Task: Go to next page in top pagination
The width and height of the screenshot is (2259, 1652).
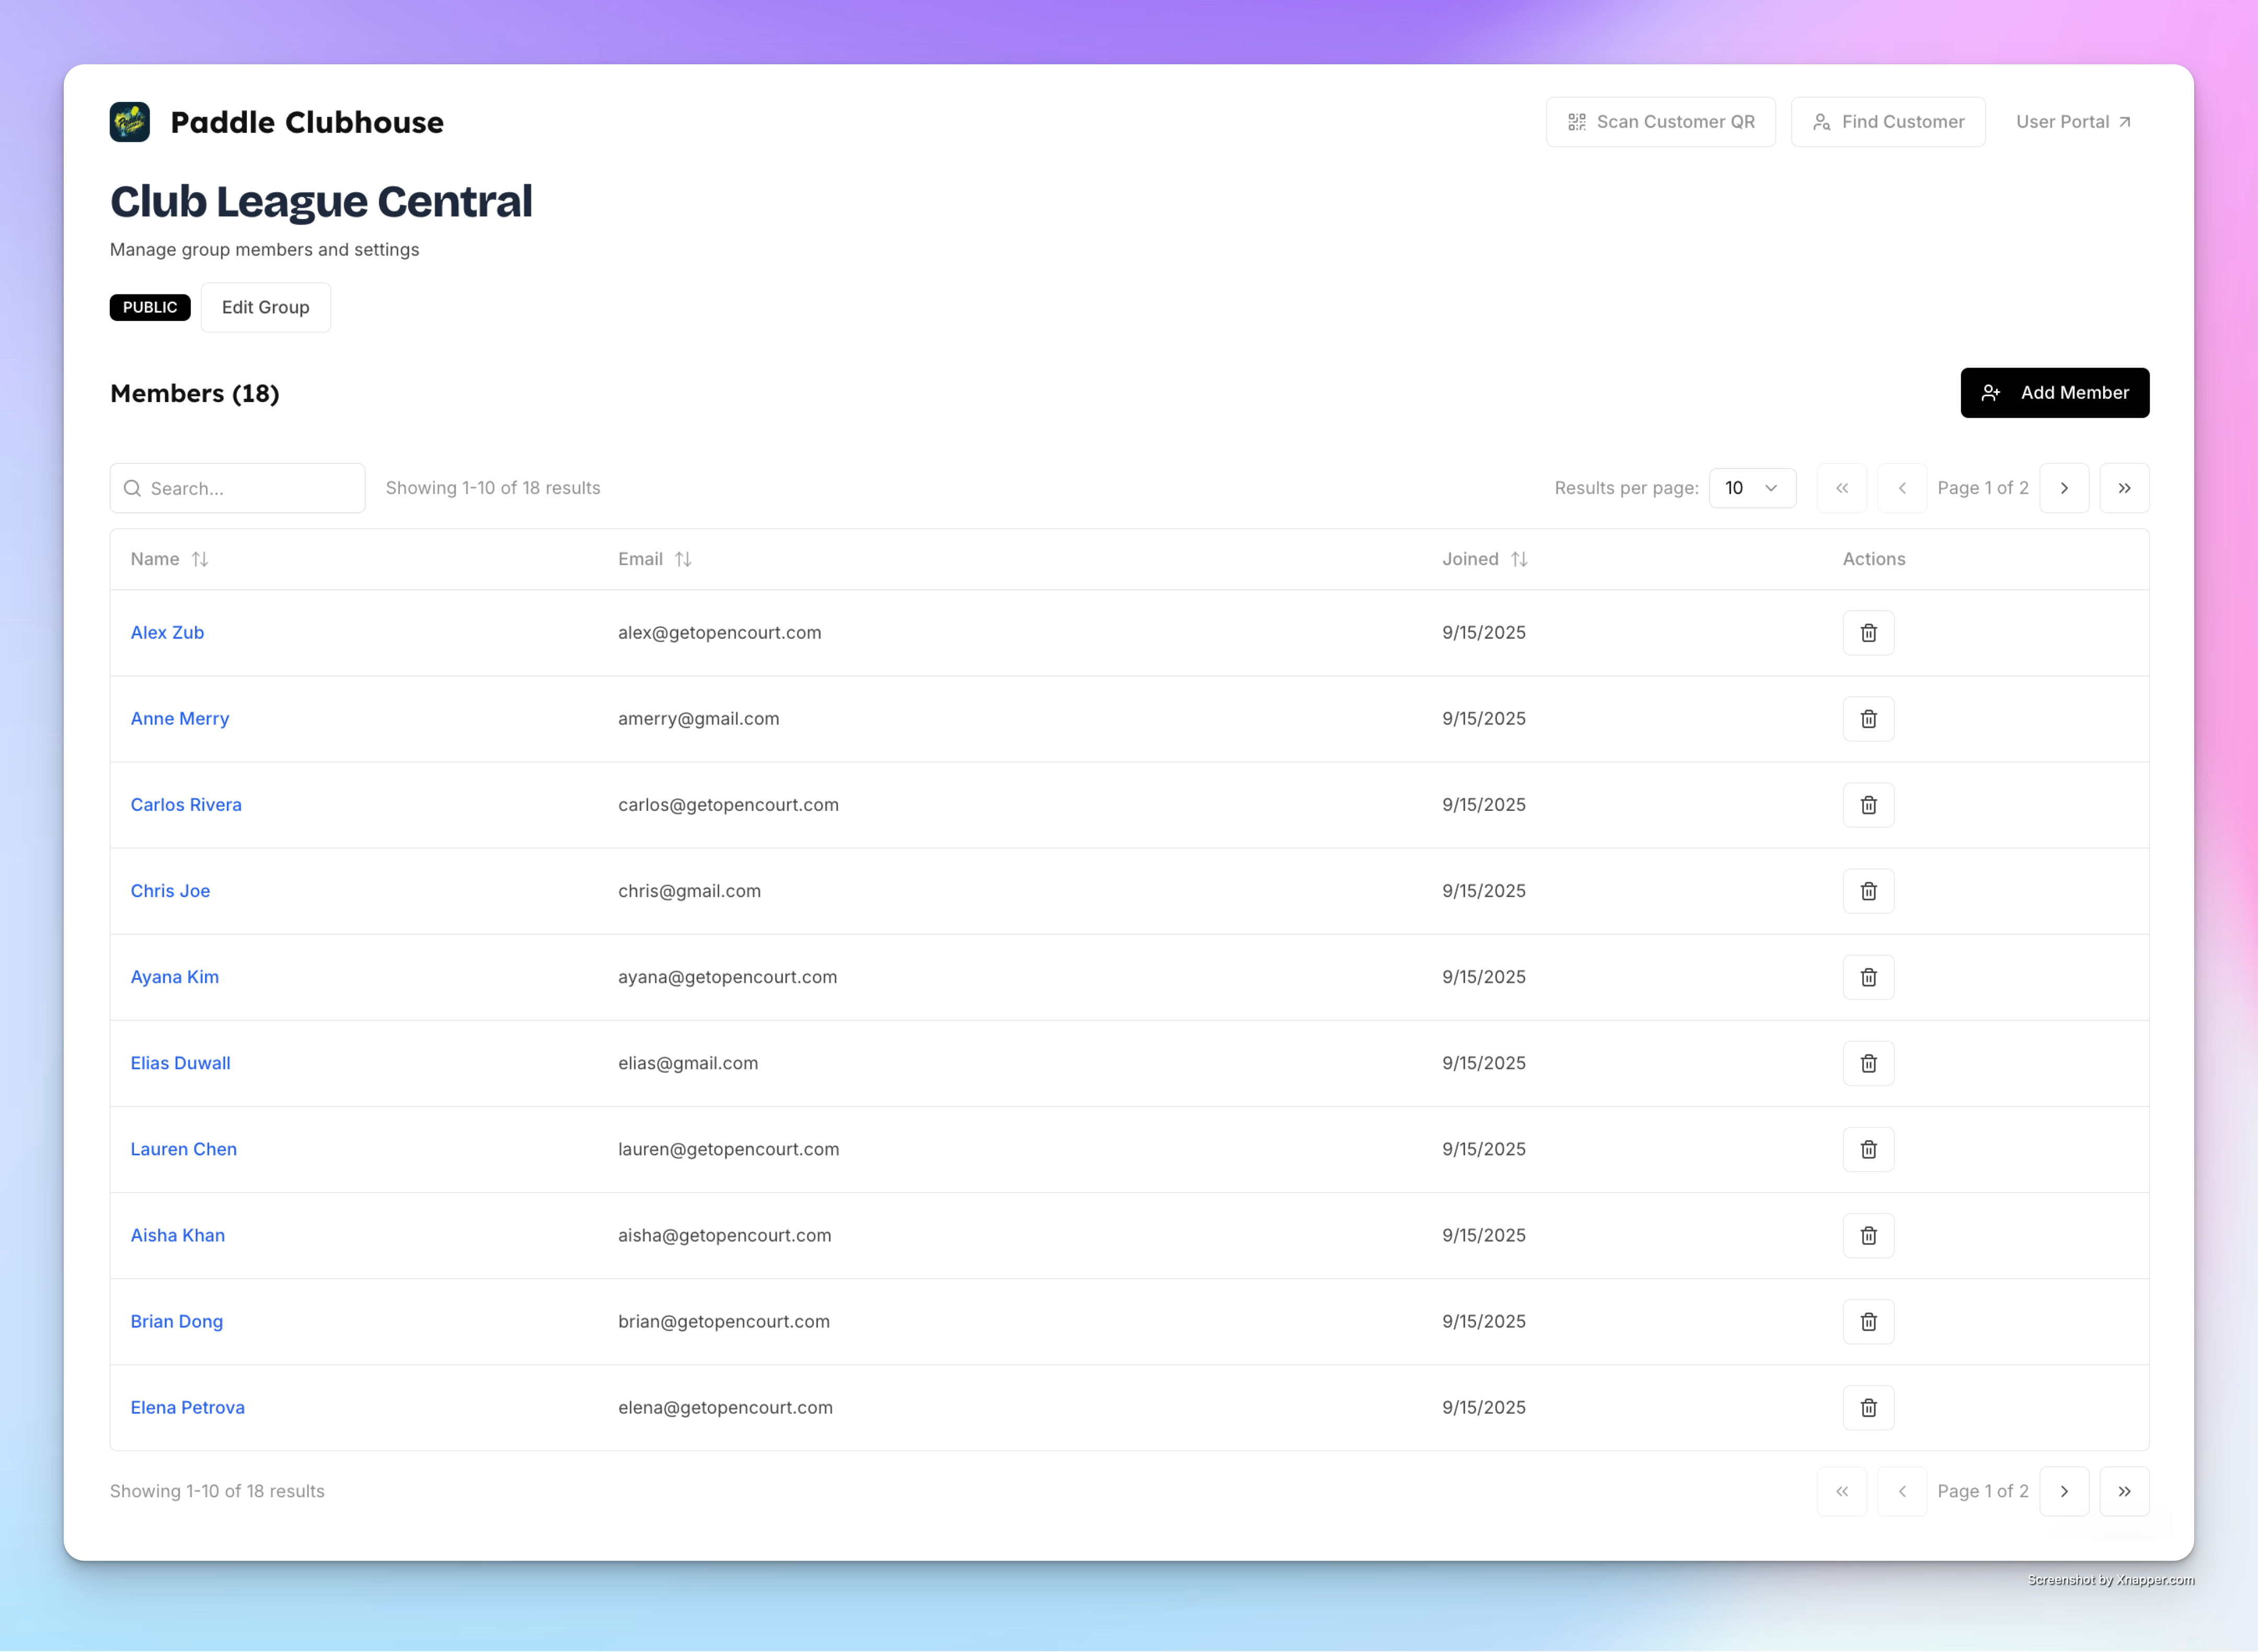Action: coord(2064,488)
